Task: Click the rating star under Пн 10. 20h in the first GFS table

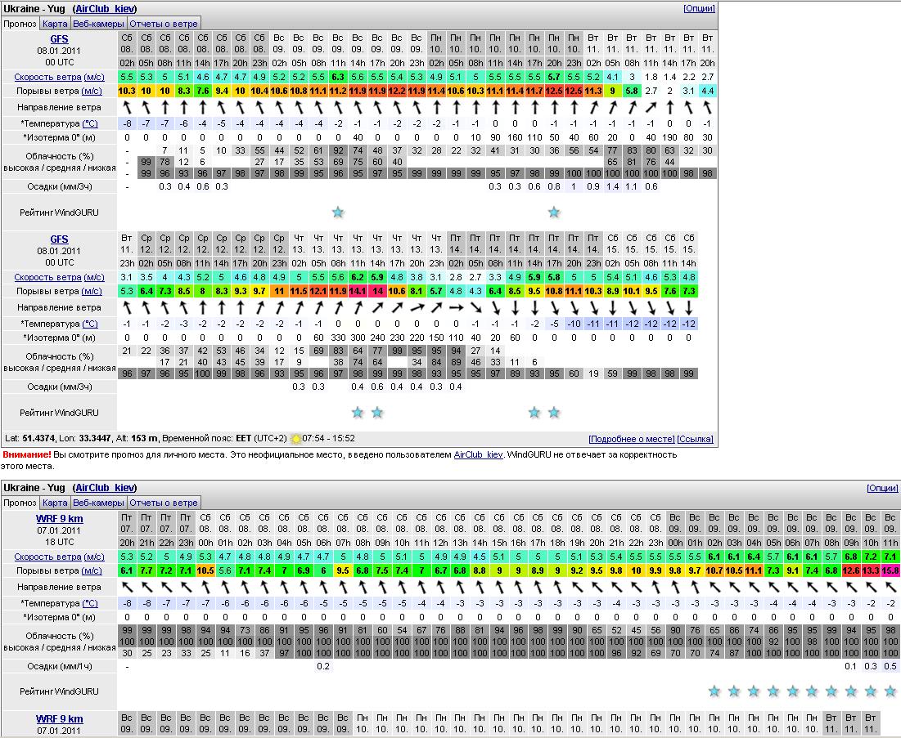Action: 554,212
